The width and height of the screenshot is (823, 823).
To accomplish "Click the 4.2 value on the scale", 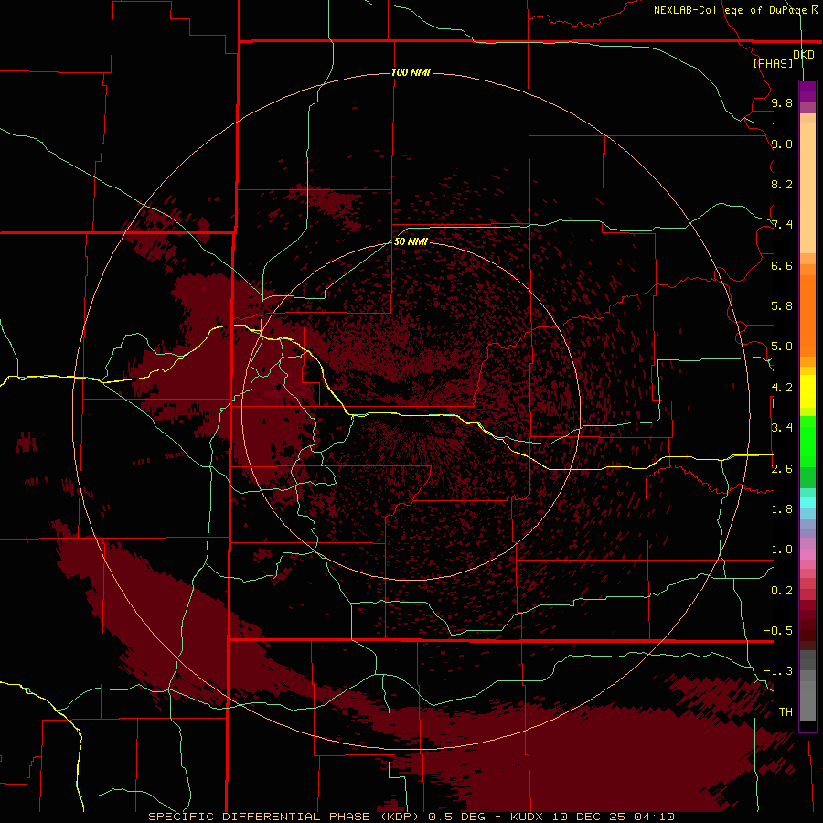I will 782,388.
